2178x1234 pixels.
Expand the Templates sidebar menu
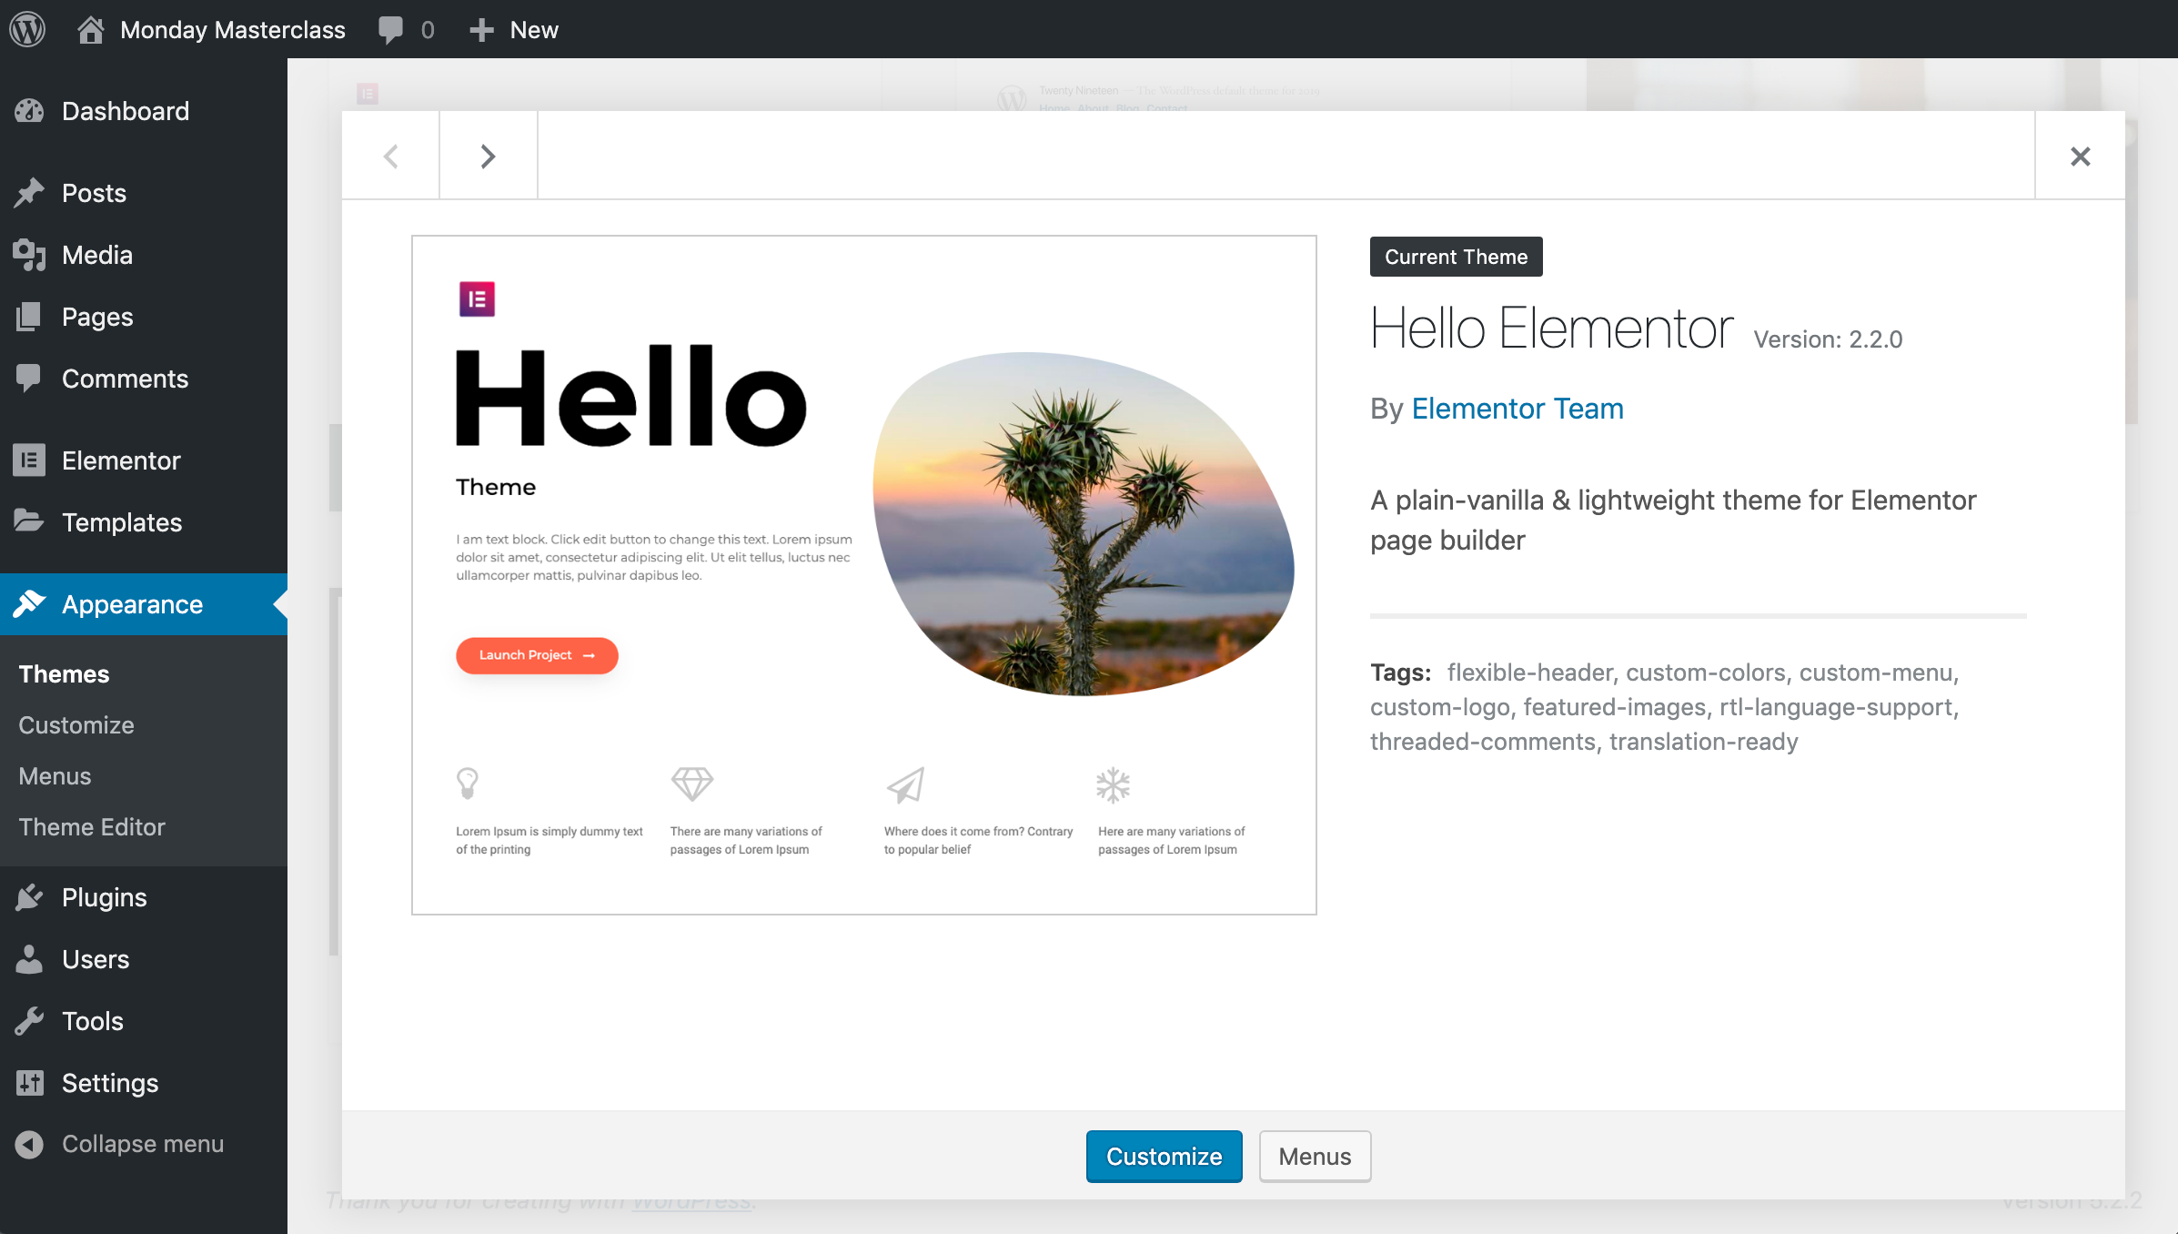122,522
